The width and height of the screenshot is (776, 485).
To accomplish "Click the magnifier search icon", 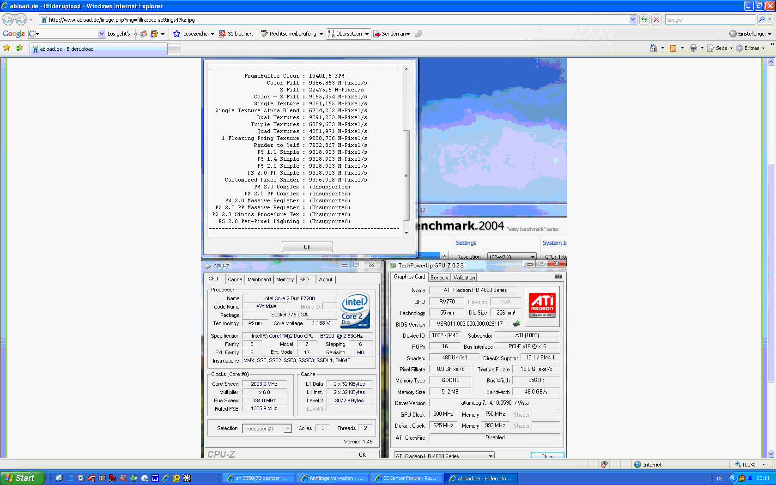I will 761,19.
